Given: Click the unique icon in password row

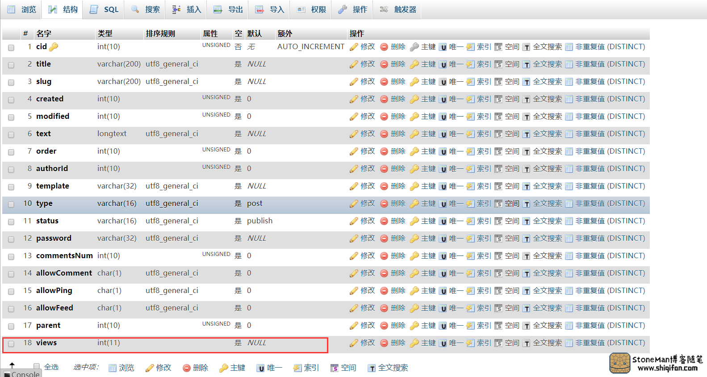Looking at the screenshot, I should (443, 239).
